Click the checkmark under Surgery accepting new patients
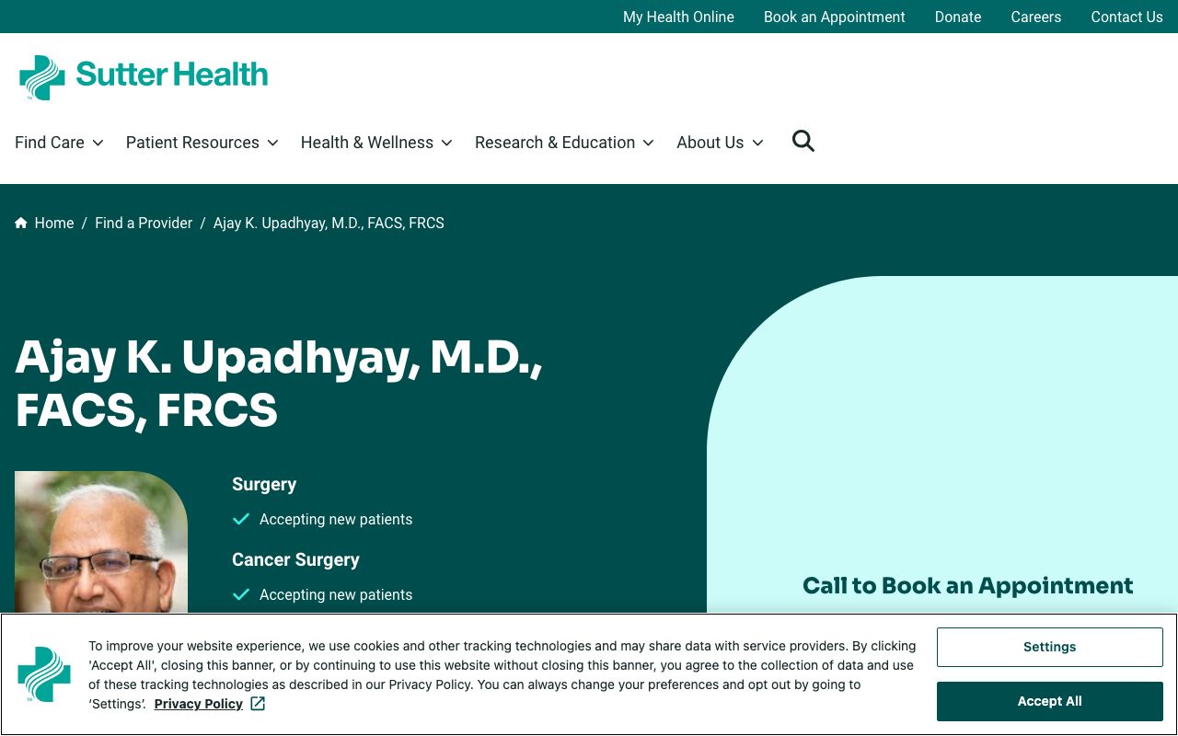 240,519
